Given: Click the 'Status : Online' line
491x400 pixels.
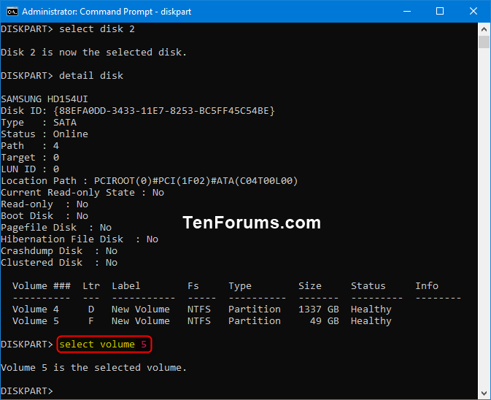Looking at the screenshot, I should (45, 134).
